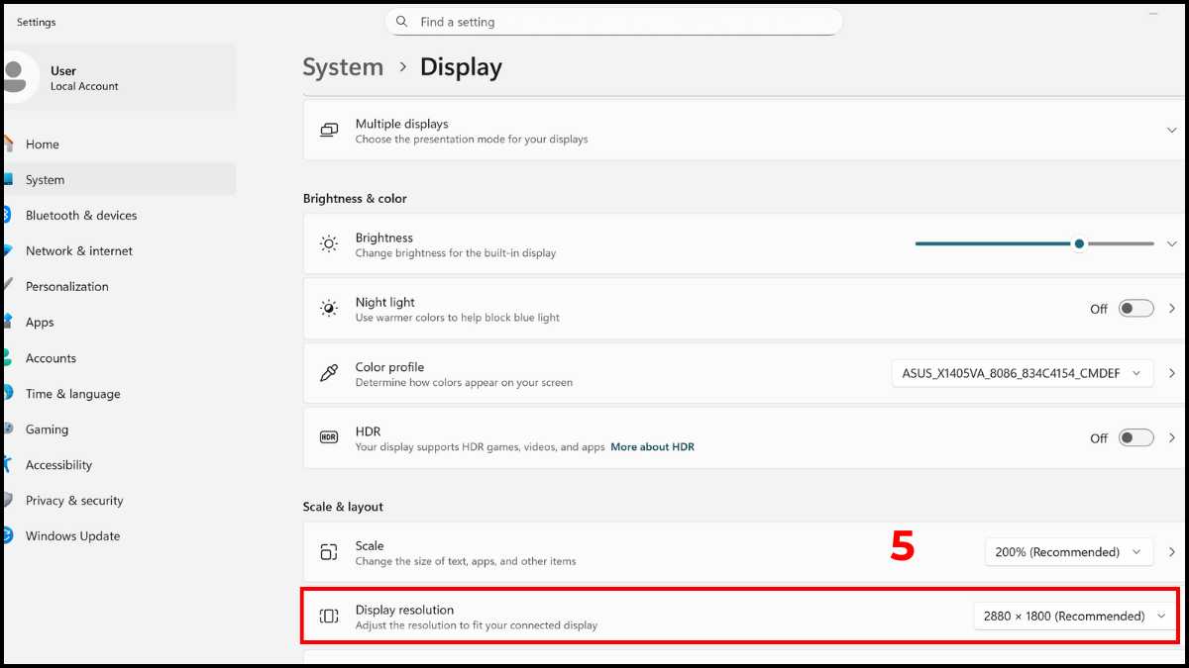Click the search magnifier icon
Screen dimensions: 1189x668
point(401,22)
